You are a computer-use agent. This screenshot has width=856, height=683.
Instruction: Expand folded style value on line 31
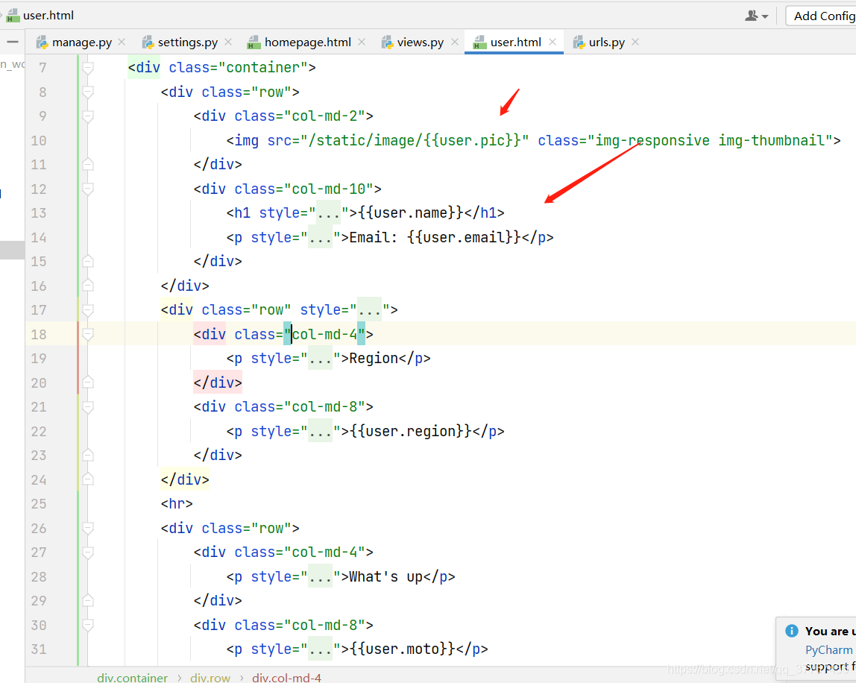point(321,649)
